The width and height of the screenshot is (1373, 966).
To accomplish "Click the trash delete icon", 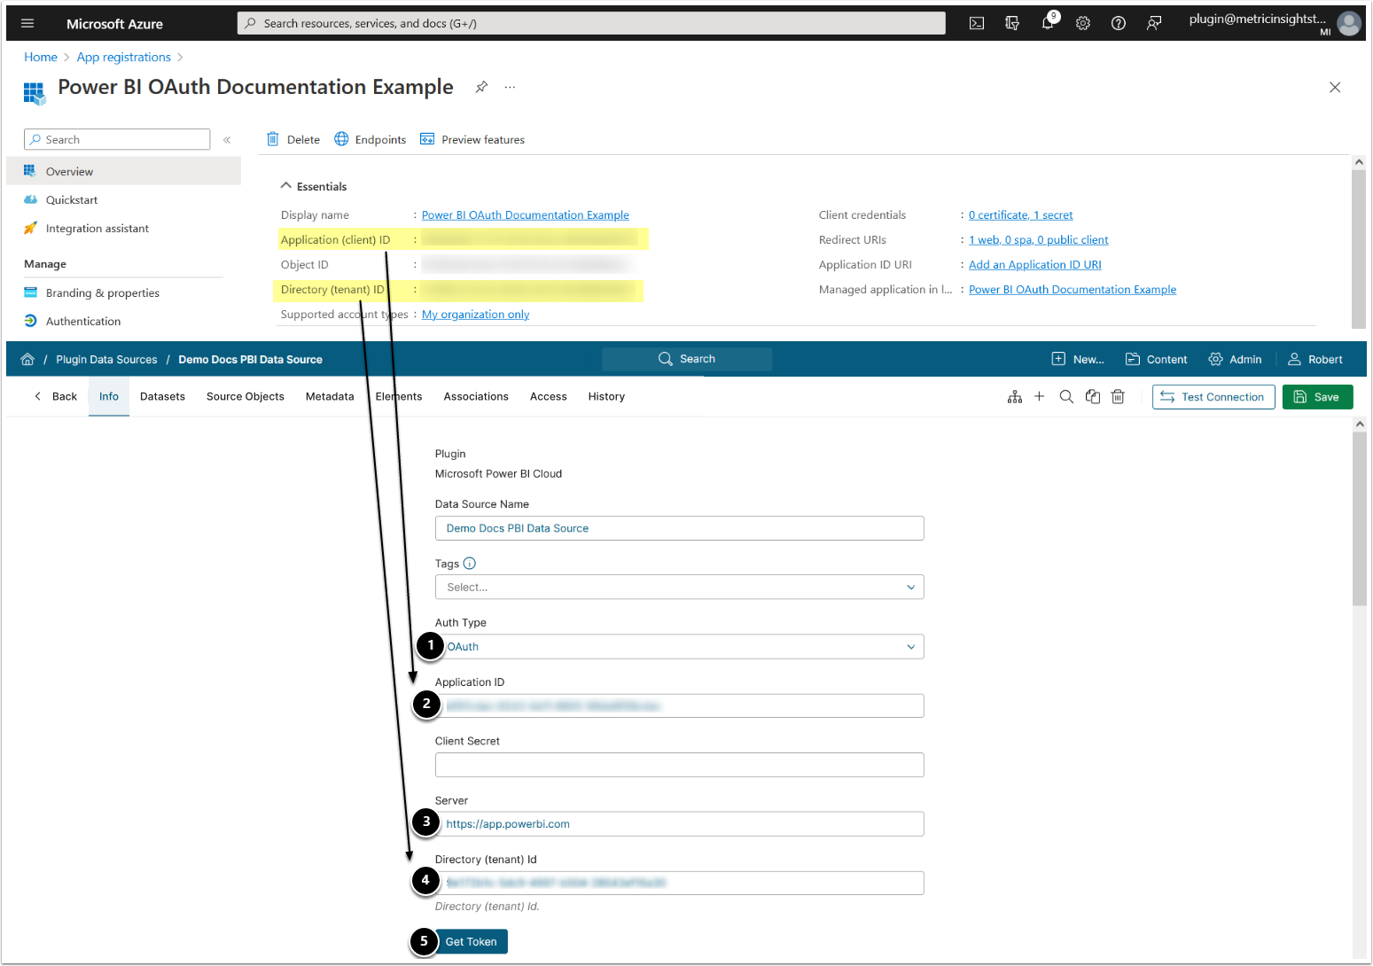I will pyautogui.click(x=1118, y=397).
